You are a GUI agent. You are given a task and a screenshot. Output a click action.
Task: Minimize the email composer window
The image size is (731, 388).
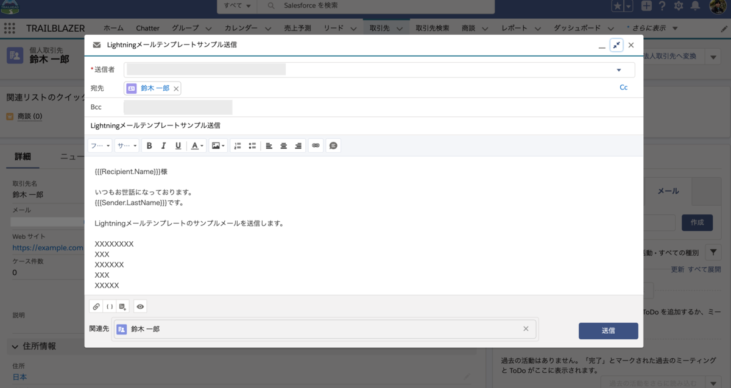pos(602,46)
